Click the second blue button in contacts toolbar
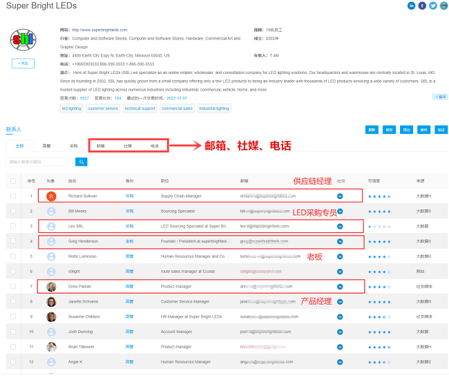 click(389, 130)
